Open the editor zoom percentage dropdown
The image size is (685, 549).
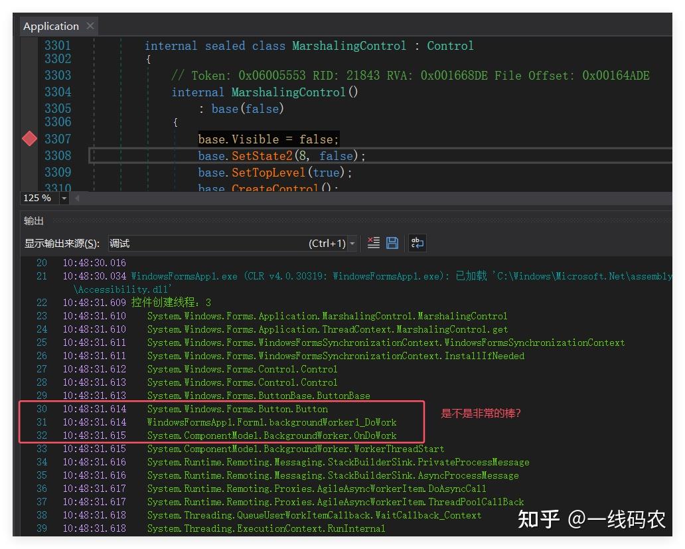point(64,198)
